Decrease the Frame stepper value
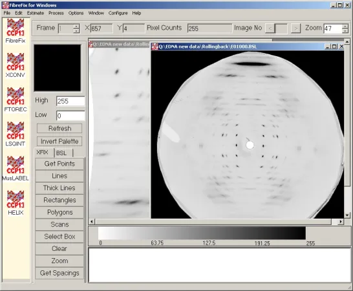The width and height of the screenshot is (353, 291). pos(76,31)
